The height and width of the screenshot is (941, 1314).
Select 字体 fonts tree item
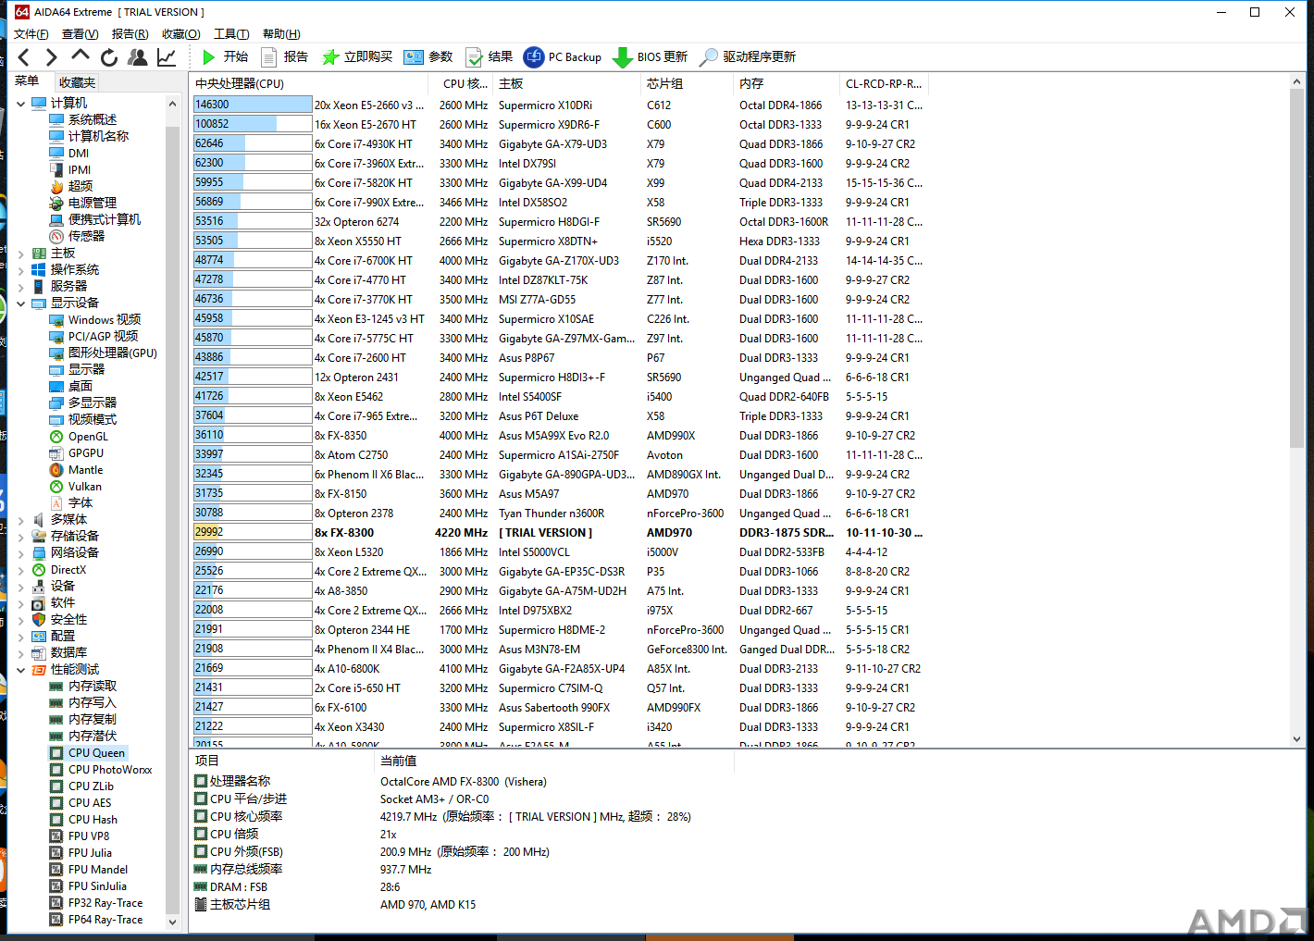pyautogui.click(x=71, y=503)
